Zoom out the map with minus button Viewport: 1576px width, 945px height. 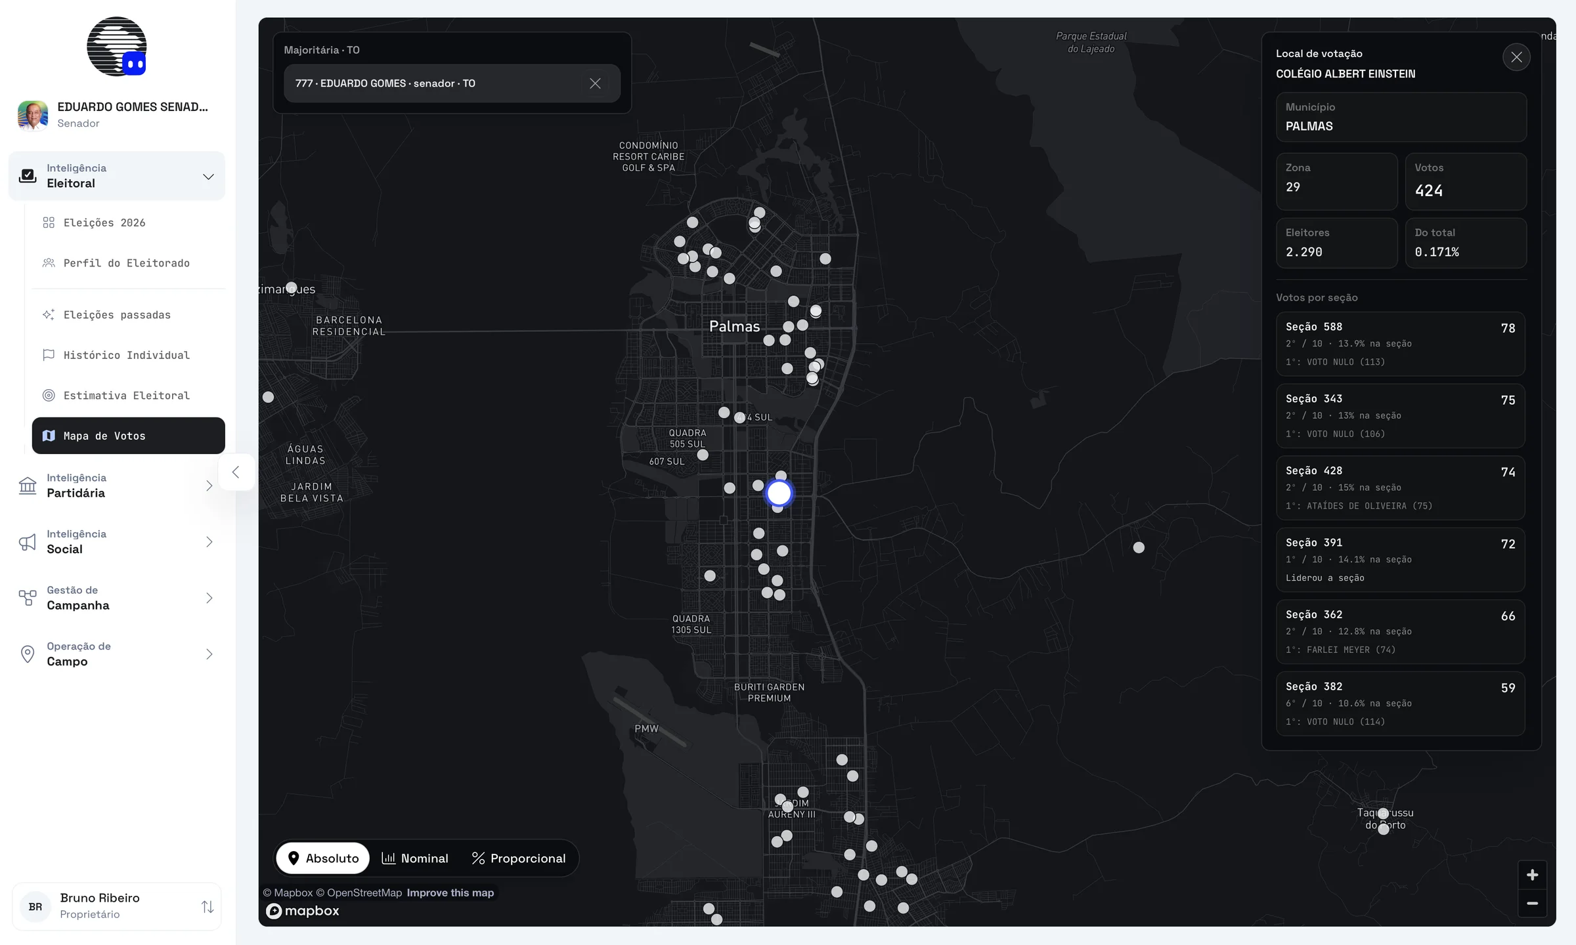point(1532,904)
